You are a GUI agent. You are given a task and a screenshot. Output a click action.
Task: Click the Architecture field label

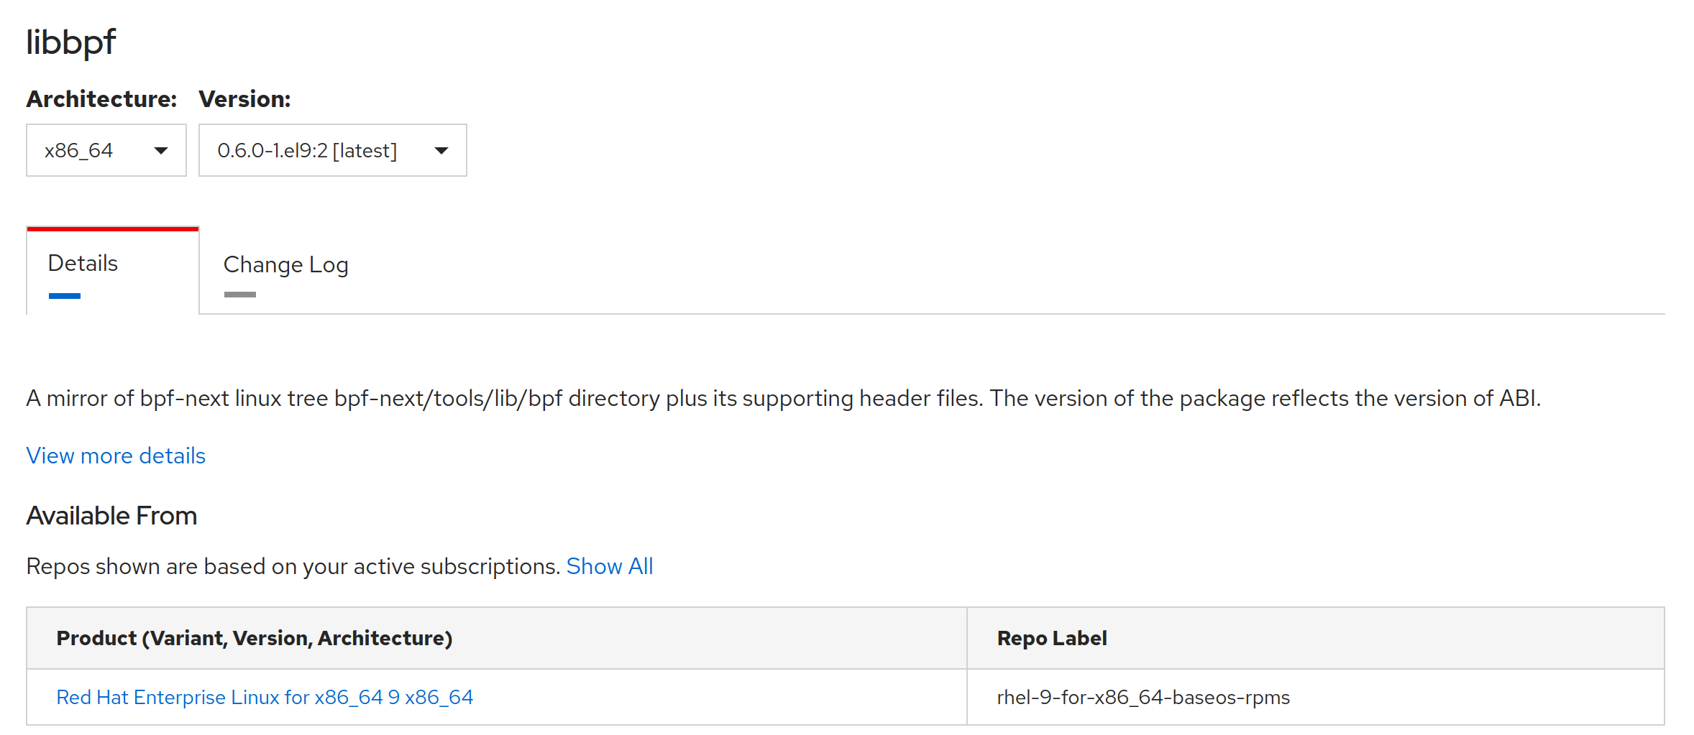(x=101, y=99)
